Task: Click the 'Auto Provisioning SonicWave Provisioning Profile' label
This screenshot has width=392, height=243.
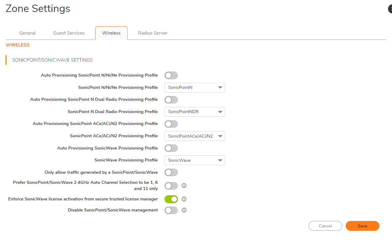Action: (108, 148)
